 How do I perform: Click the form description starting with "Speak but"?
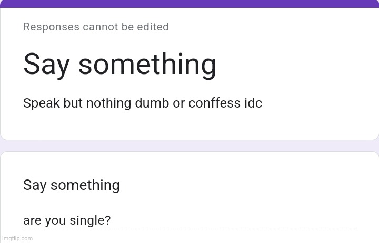pyautogui.click(x=142, y=103)
